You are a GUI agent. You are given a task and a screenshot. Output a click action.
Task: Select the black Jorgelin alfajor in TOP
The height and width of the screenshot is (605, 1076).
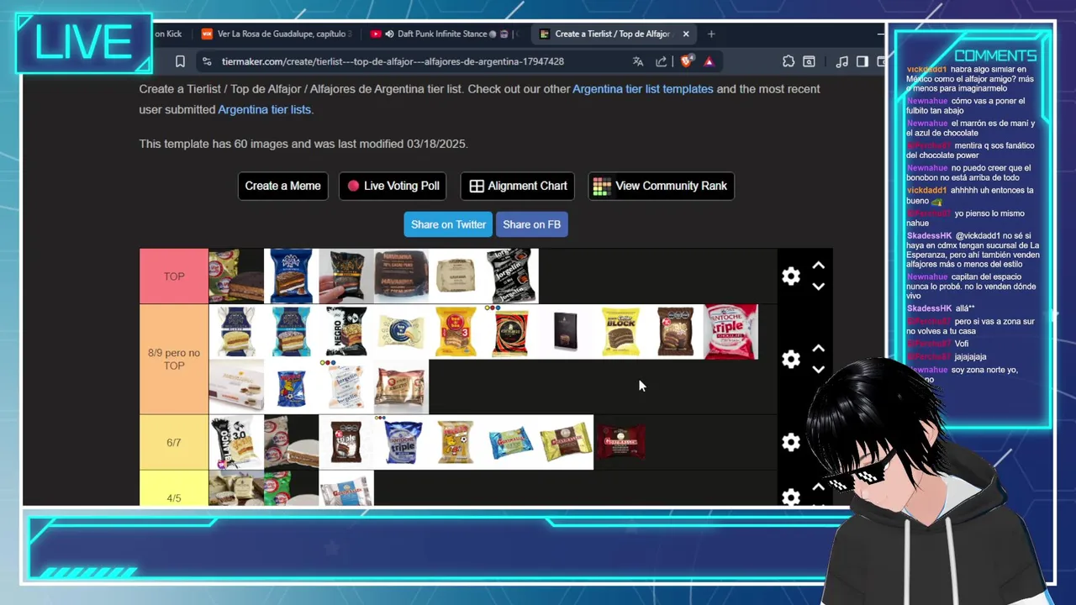(x=511, y=276)
